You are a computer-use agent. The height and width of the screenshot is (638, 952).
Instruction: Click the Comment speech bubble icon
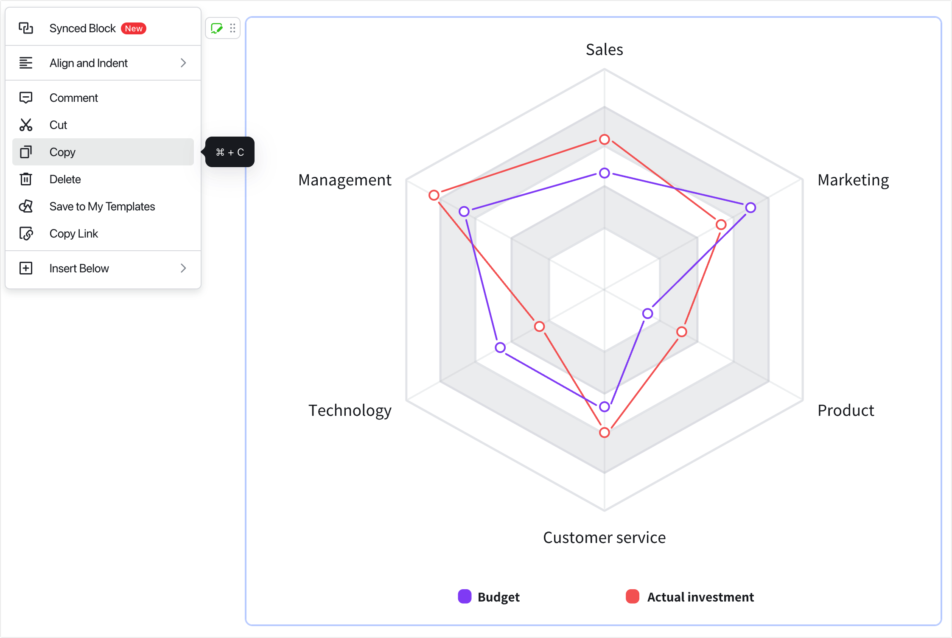click(26, 98)
